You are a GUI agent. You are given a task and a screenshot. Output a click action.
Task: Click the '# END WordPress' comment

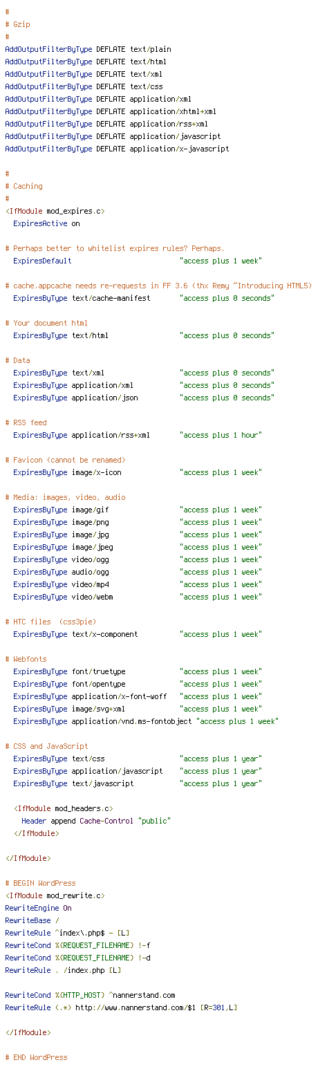click(x=36, y=1057)
